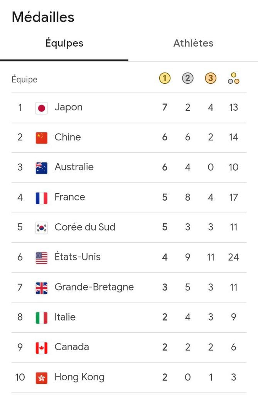258x395 pixels.
Task: Click the Équipe column header
Action: tap(25, 79)
